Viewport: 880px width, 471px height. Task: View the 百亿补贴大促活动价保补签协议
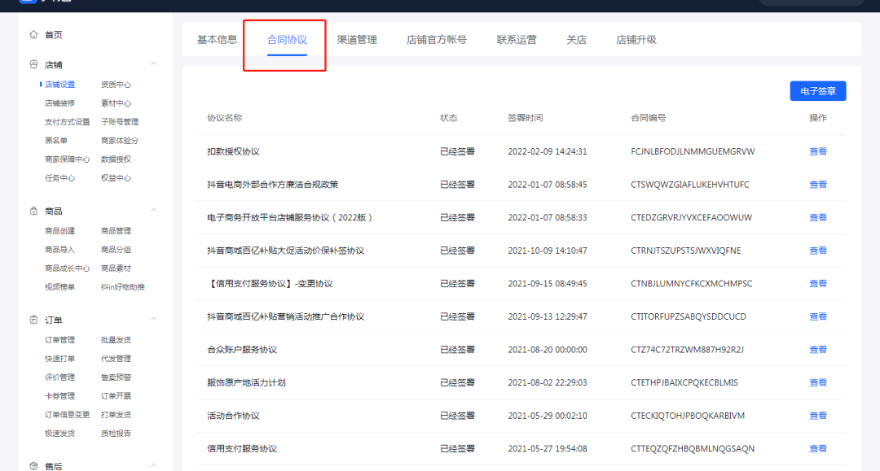click(x=818, y=251)
